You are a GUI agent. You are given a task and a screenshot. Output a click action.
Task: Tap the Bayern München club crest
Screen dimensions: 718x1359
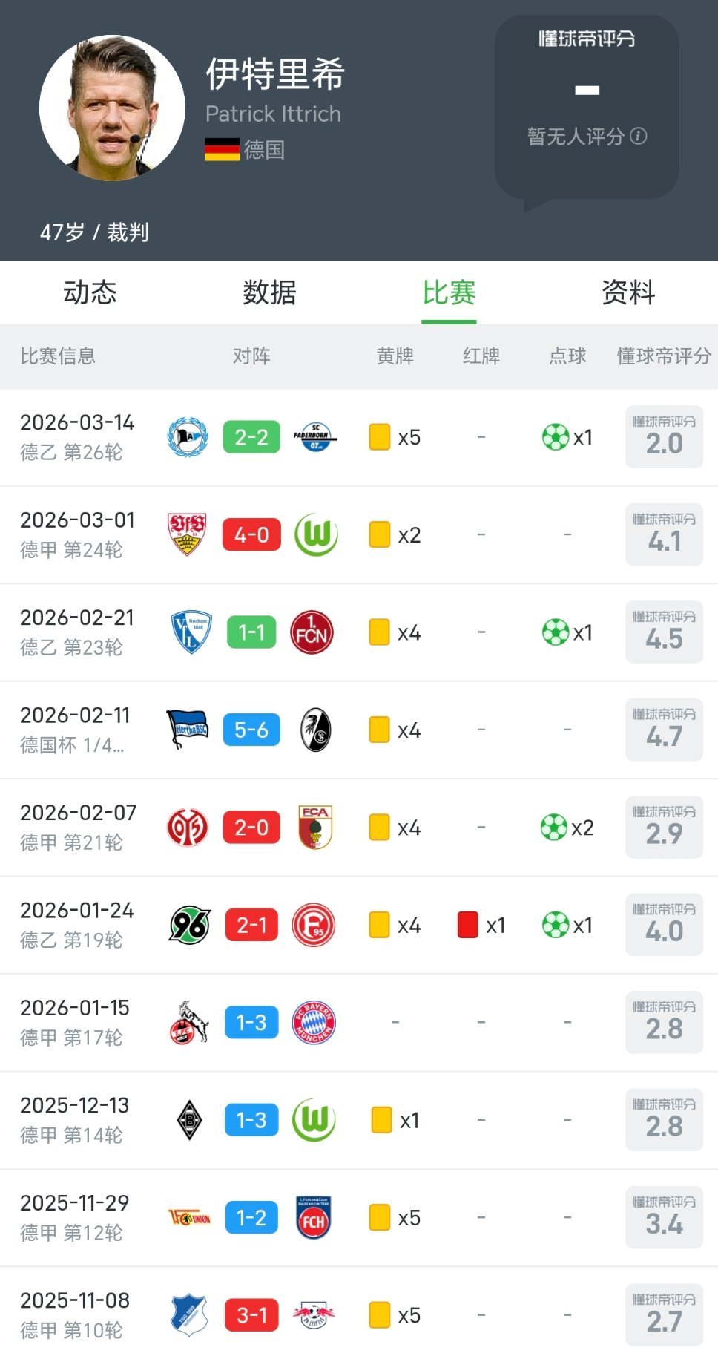[314, 1023]
